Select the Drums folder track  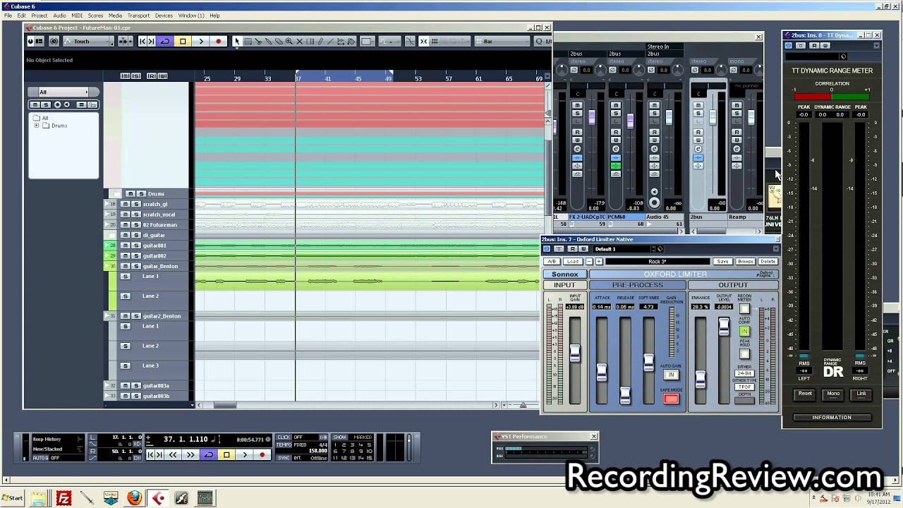(x=156, y=193)
